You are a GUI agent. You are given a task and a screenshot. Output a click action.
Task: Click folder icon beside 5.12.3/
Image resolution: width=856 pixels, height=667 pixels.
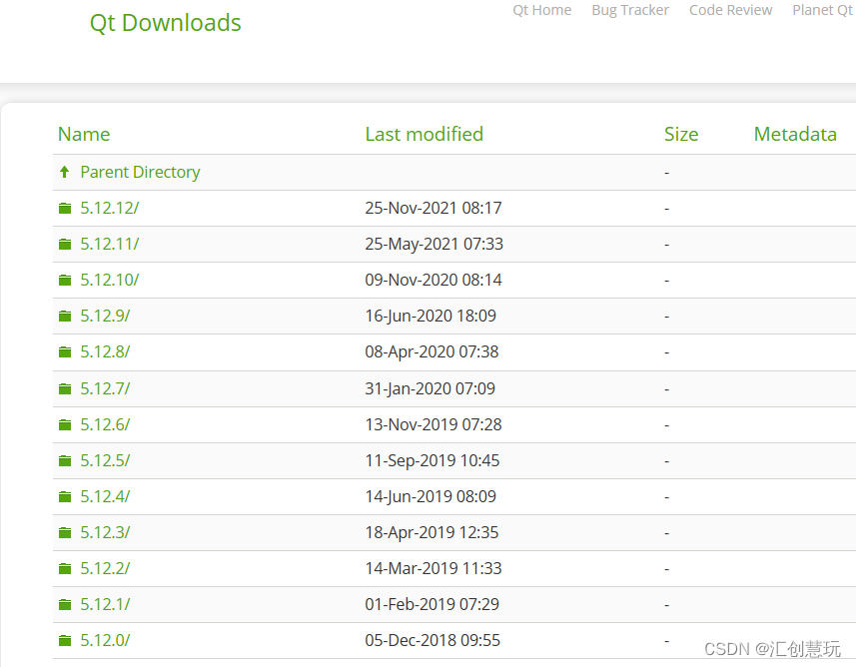click(x=65, y=533)
